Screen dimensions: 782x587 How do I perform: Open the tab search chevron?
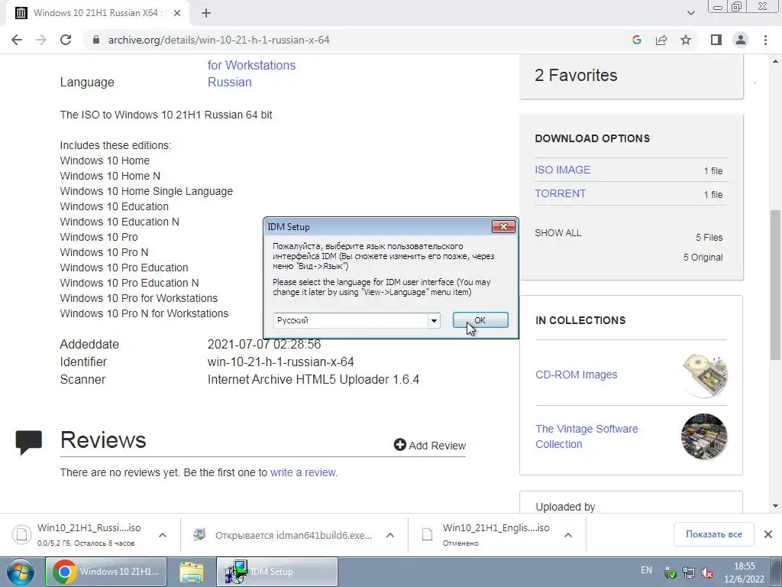[x=690, y=13]
